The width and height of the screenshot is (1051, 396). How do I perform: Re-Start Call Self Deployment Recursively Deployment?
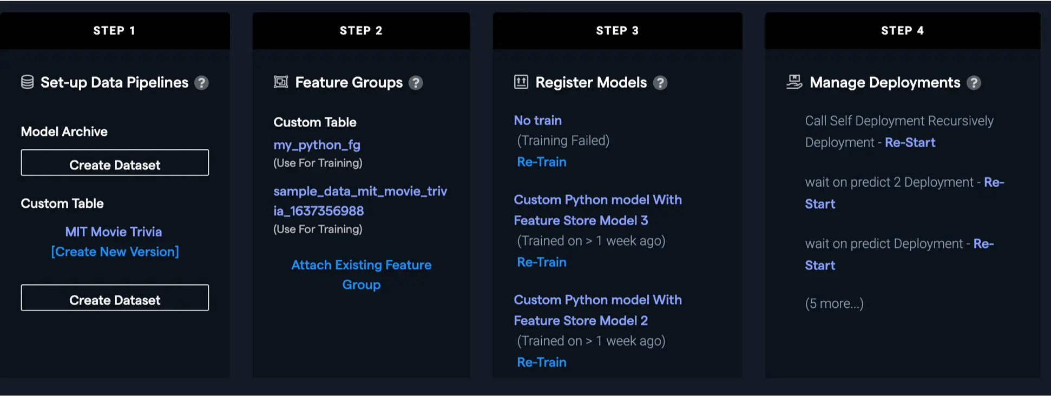coord(910,142)
